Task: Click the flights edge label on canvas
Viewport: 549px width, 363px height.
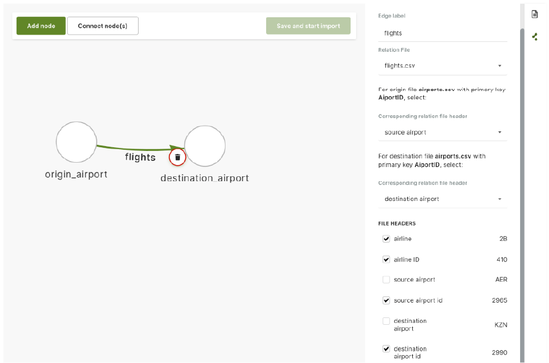Action: click(140, 157)
